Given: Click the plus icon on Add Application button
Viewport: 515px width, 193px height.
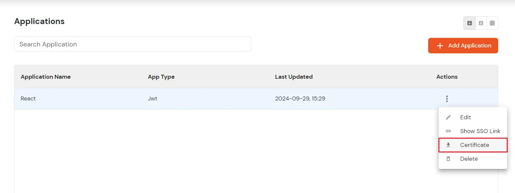Looking at the screenshot, I should pos(440,45).
